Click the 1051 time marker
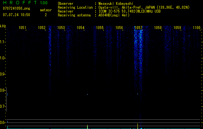The width and height of the screenshot is (203, 129). tap(22, 28)
